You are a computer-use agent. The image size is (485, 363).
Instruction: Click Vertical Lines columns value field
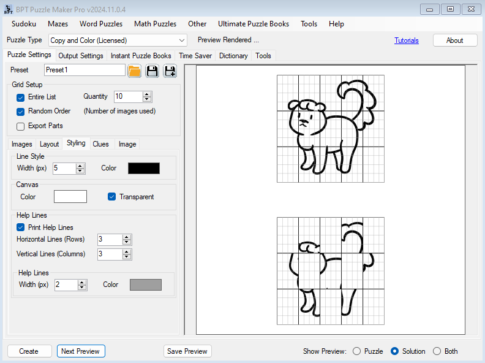tap(110, 254)
